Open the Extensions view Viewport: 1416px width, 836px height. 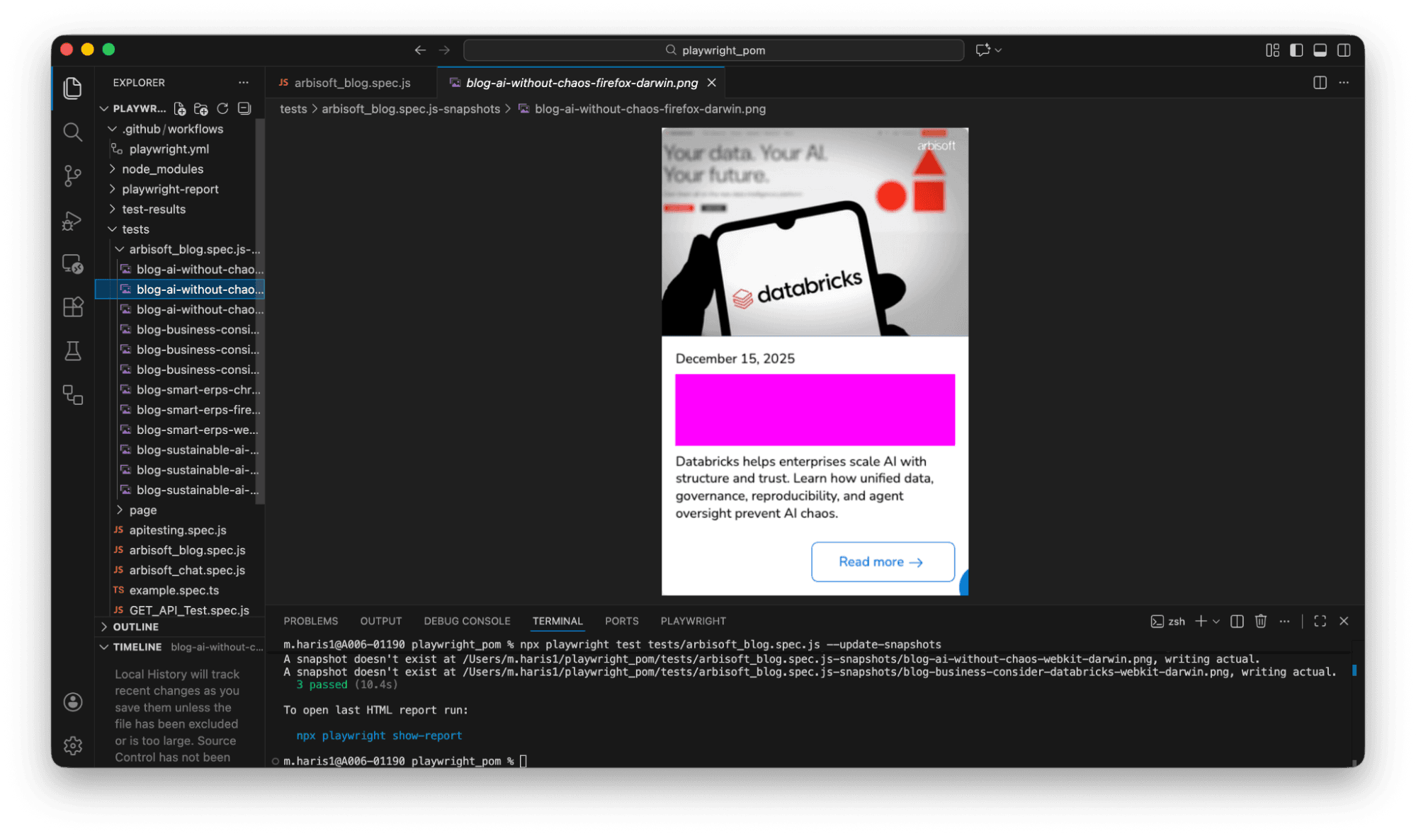tap(72, 307)
